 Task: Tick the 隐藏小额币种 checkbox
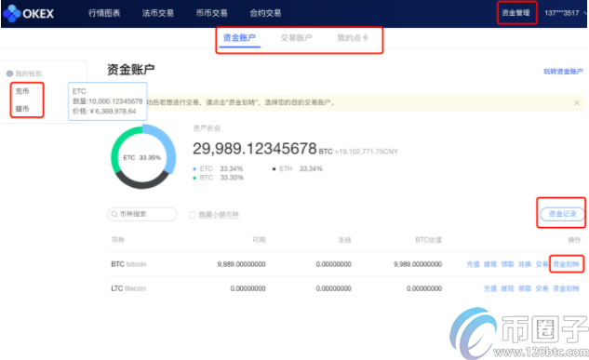point(193,215)
